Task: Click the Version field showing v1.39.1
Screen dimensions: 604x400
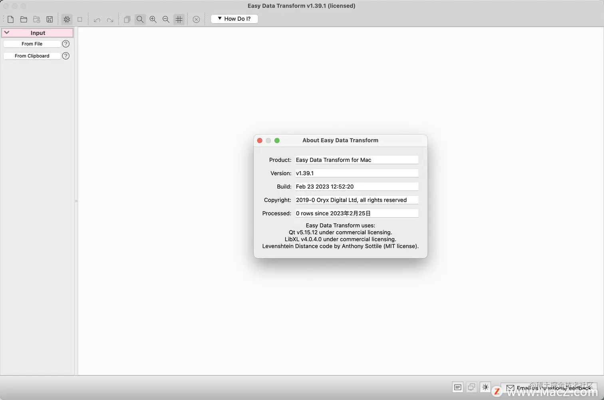Action: pyautogui.click(x=357, y=173)
